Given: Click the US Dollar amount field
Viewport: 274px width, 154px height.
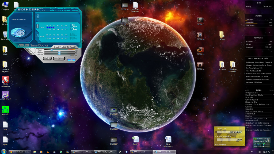Looking at the screenshot, I should point(229,132).
